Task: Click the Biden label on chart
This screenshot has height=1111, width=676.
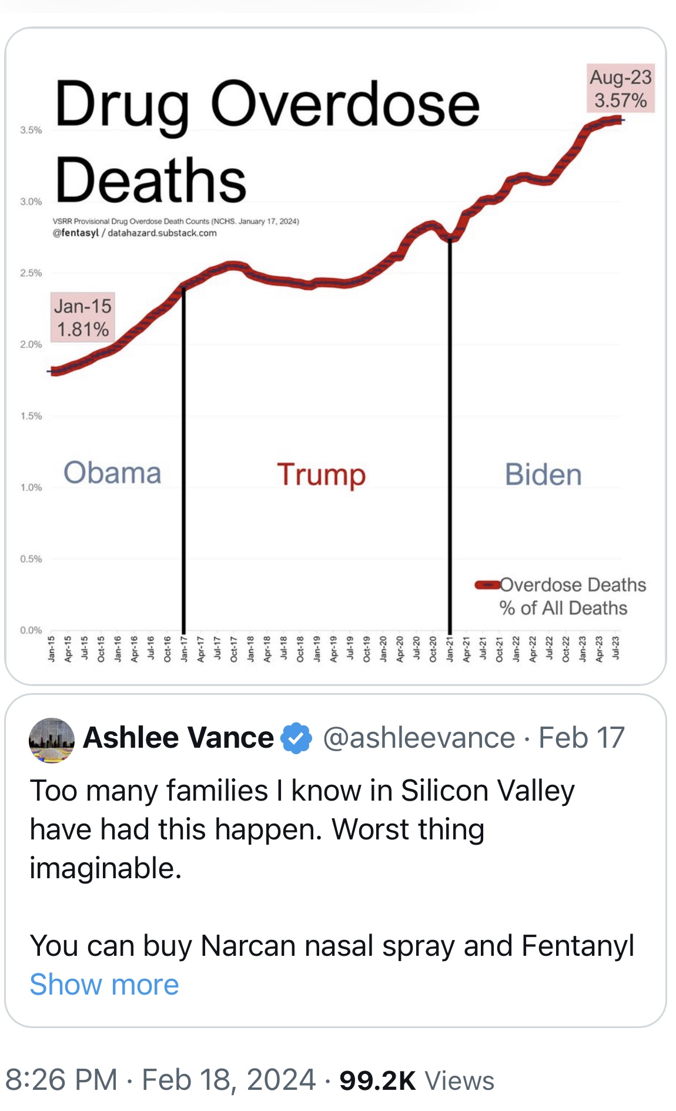Action: (x=543, y=474)
